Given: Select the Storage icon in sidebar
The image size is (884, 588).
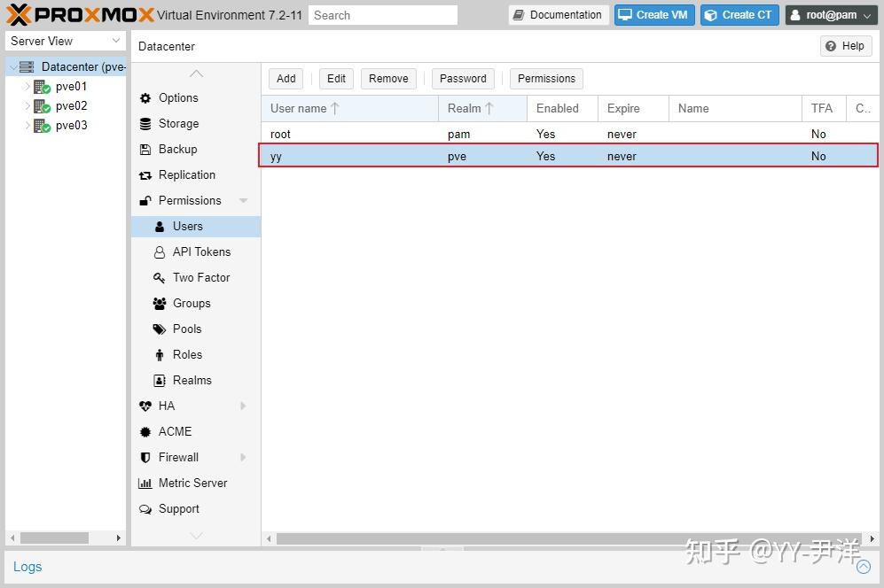Looking at the screenshot, I should click(x=145, y=123).
